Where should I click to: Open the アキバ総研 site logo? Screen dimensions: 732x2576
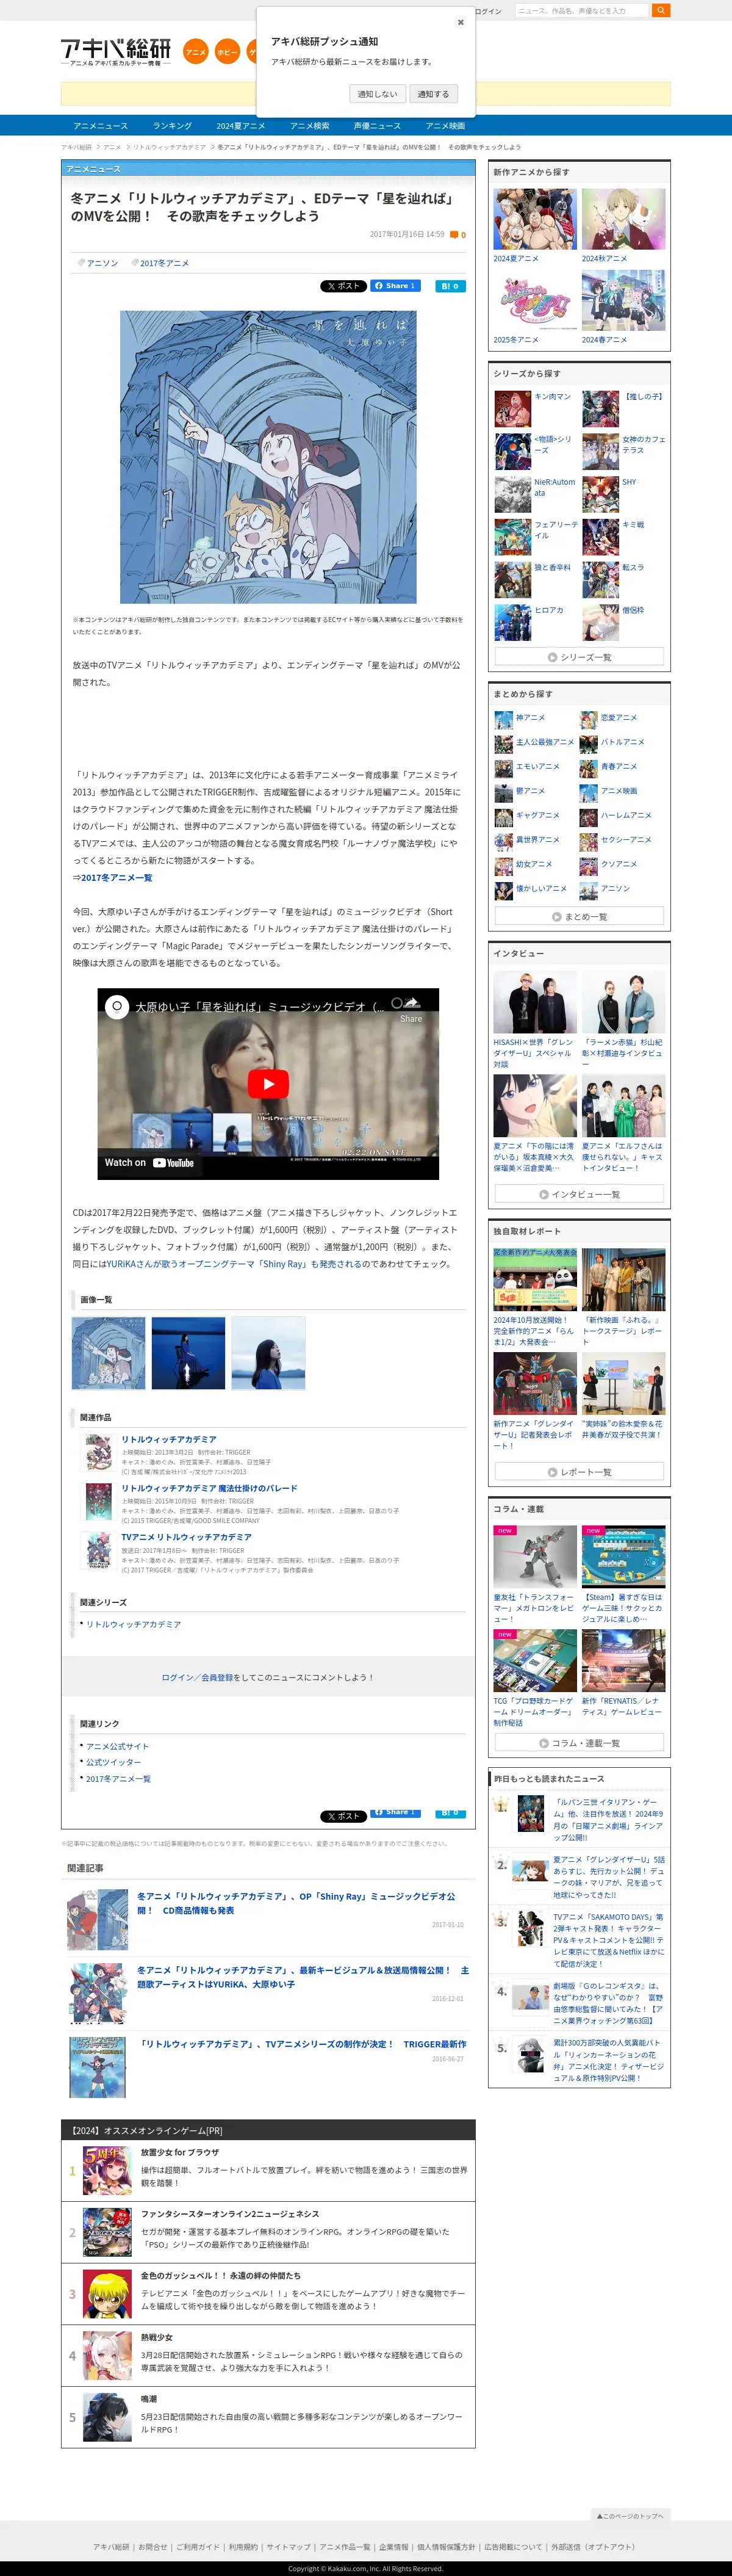(116, 51)
